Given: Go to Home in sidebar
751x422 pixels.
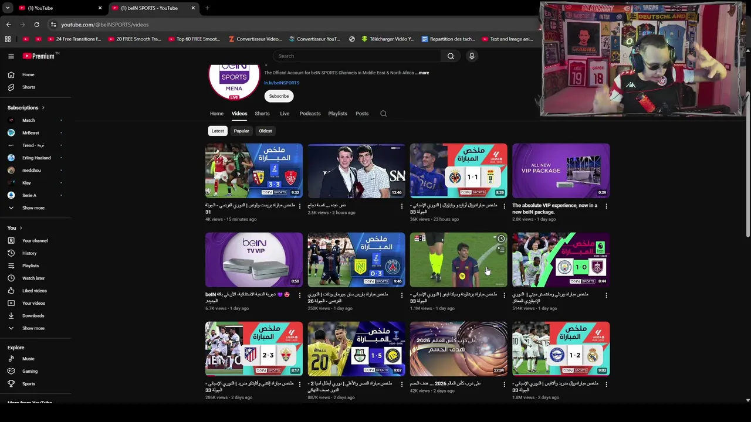Looking at the screenshot, I should (28, 74).
